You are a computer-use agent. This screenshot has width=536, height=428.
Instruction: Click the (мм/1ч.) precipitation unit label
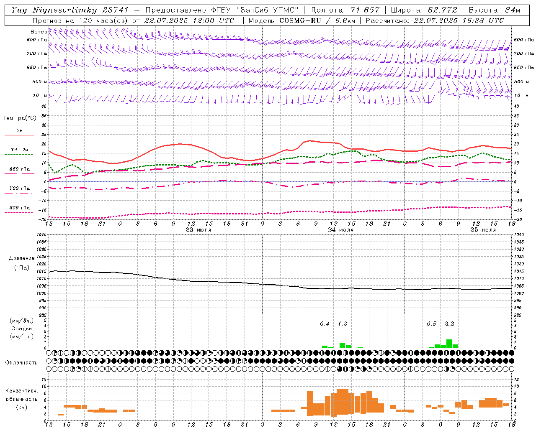click(x=22, y=336)
